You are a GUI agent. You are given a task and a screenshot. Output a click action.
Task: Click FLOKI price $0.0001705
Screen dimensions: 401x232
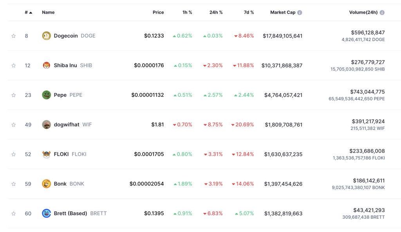coord(149,154)
